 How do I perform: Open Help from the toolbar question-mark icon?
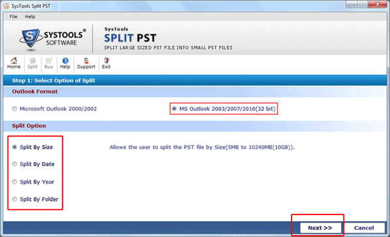65,63
